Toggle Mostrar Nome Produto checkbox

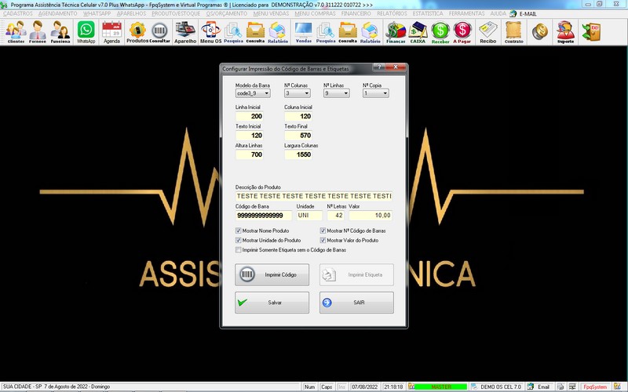click(239, 230)
